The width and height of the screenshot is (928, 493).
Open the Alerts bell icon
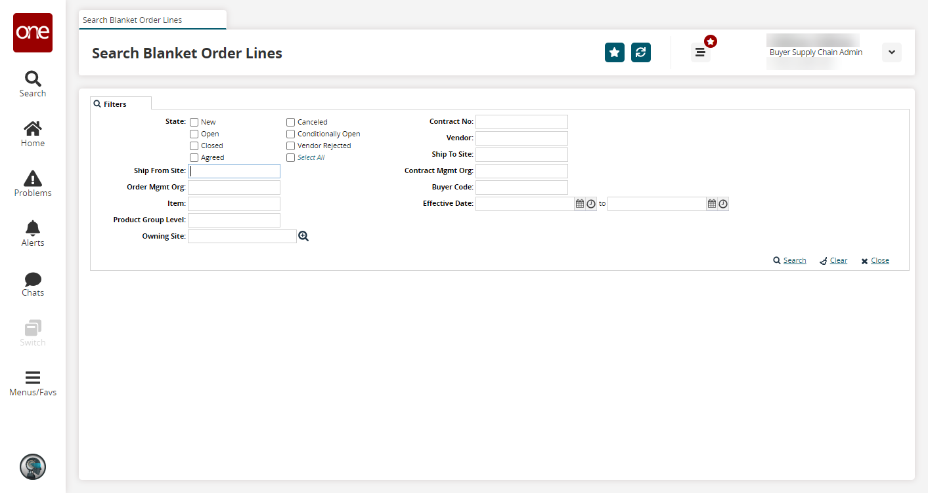33,233
